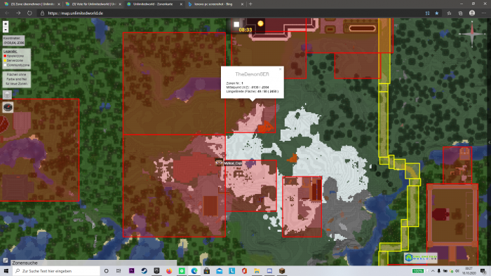Click the Serverzone legend entry

pyautogui.click(x=13, y=60)
